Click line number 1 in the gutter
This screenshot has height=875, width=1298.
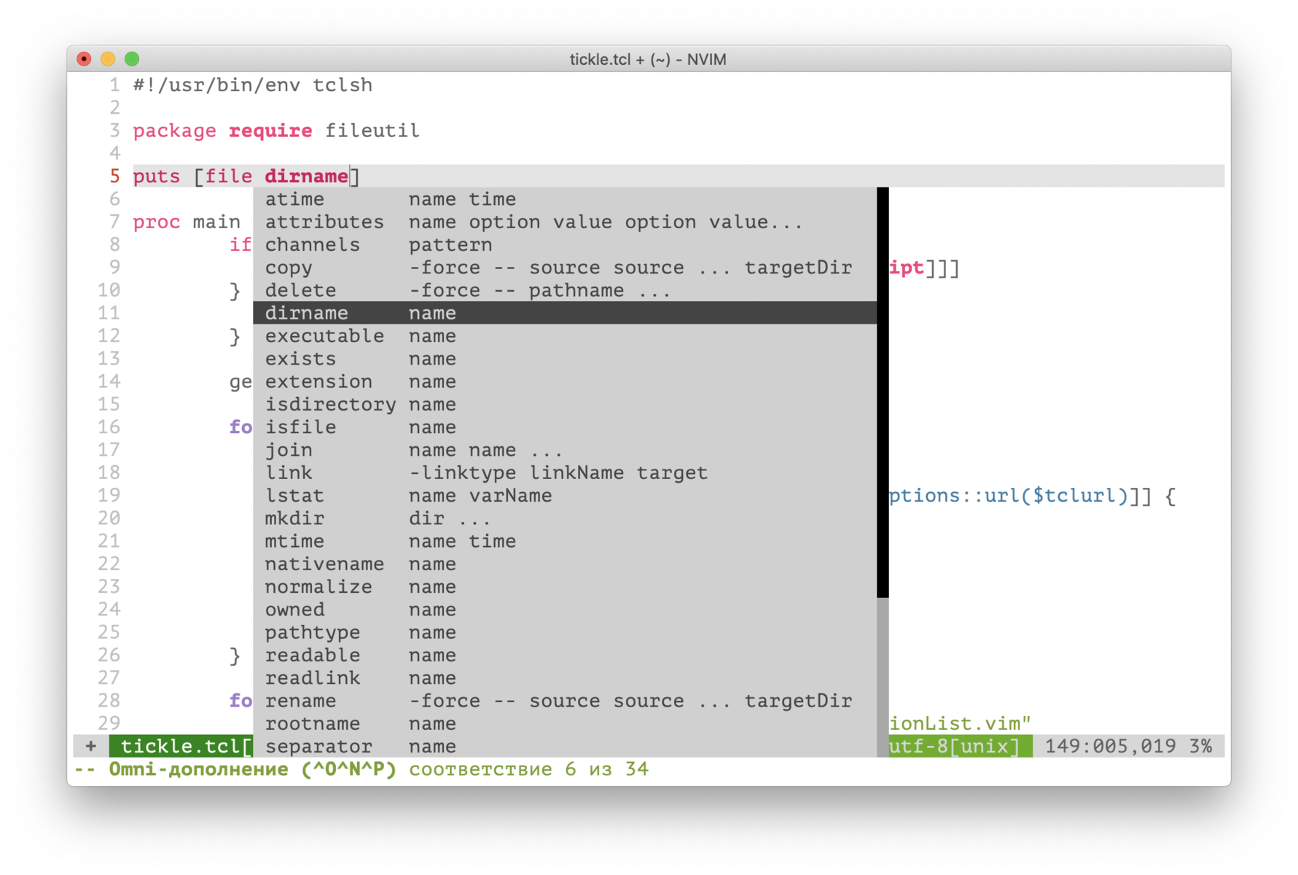click(114, 85)
